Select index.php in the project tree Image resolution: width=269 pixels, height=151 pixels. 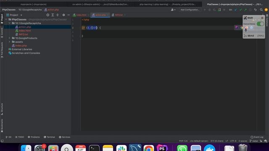[21, 46]
